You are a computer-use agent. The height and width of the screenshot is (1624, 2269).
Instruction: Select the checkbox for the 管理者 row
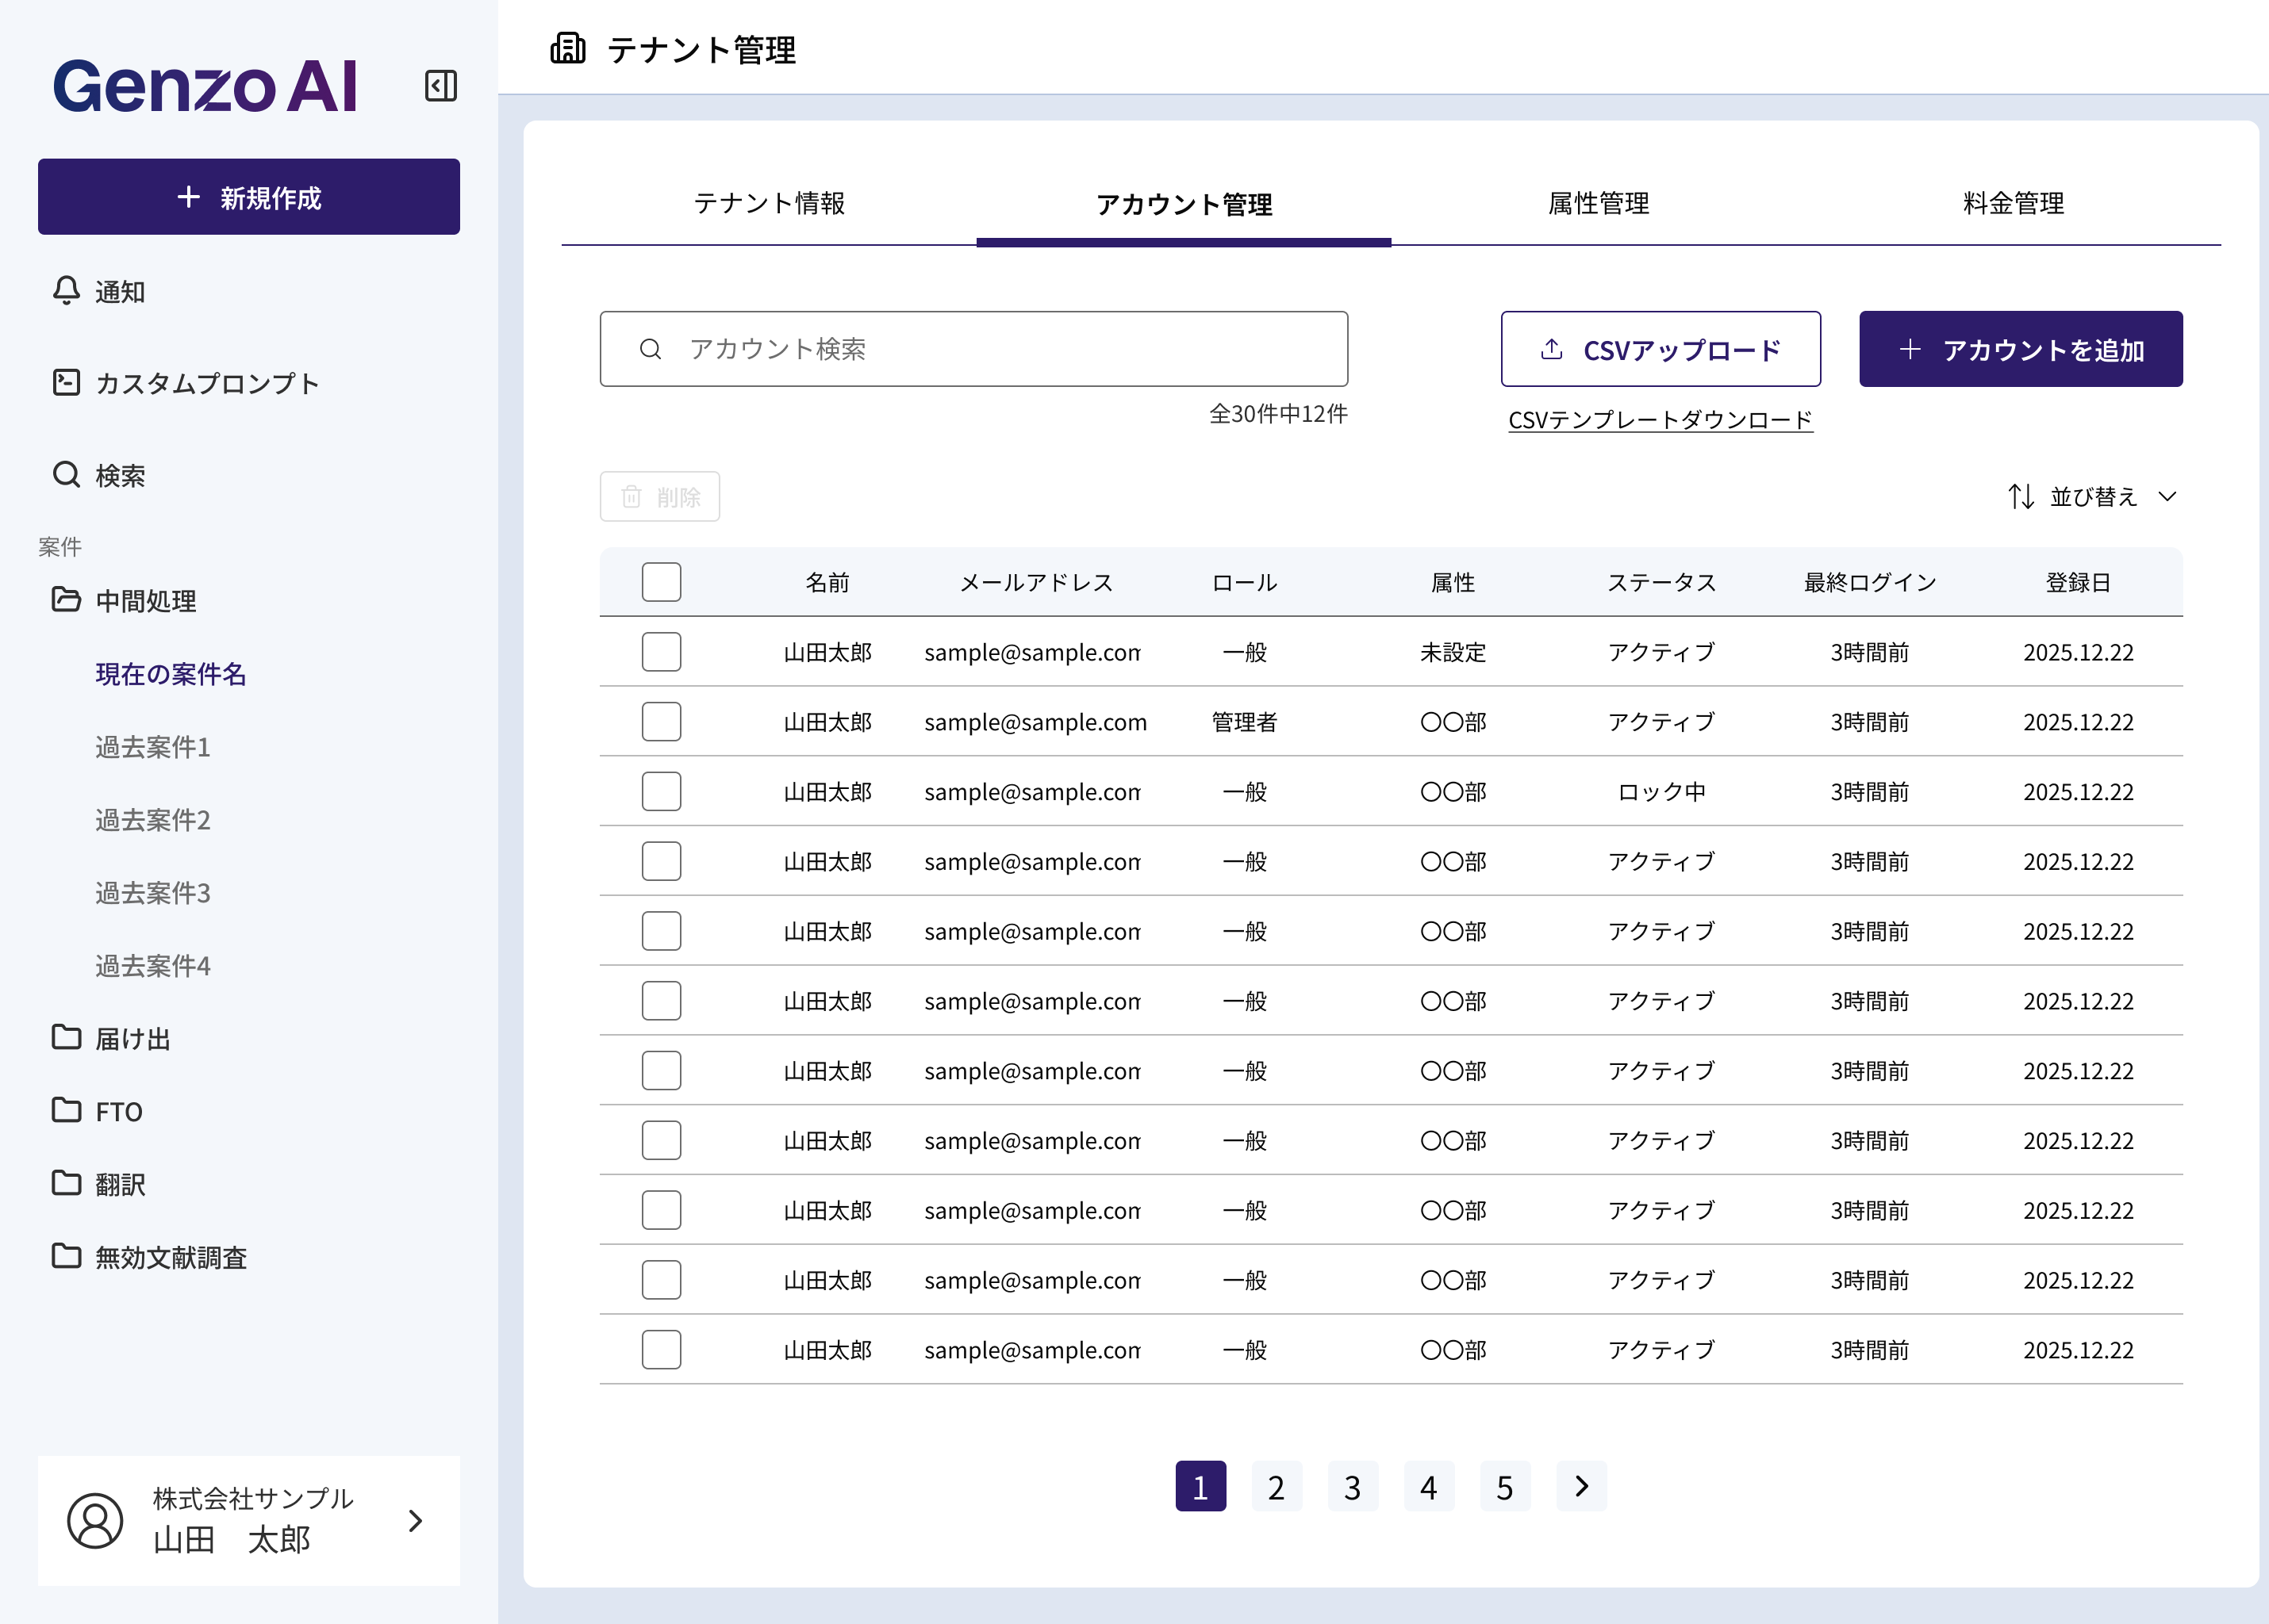(662, 722)
